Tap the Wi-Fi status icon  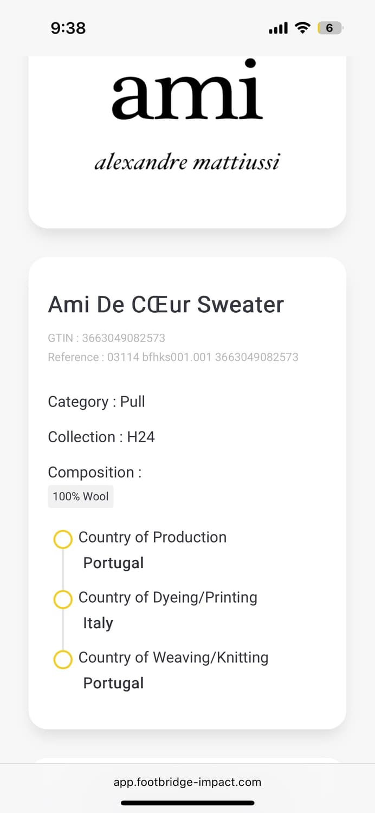click(302, 28)
